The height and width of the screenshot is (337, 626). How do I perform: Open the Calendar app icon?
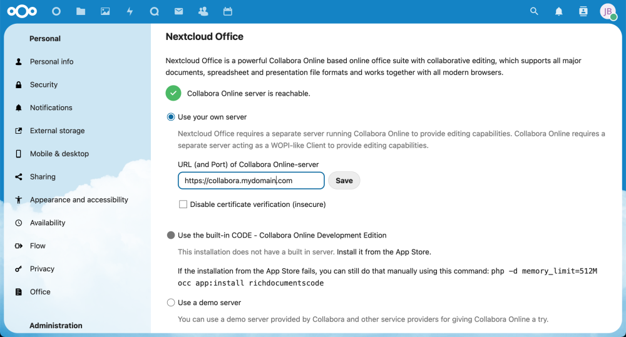pos(228,11)
